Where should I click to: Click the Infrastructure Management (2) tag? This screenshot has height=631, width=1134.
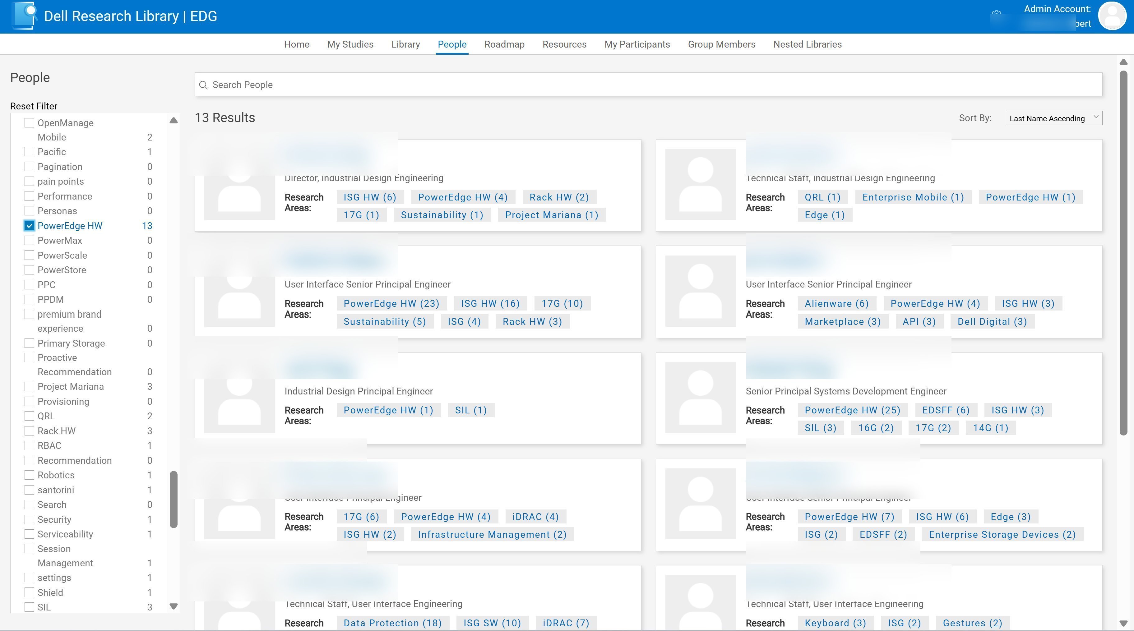click(x=492, y=535)
